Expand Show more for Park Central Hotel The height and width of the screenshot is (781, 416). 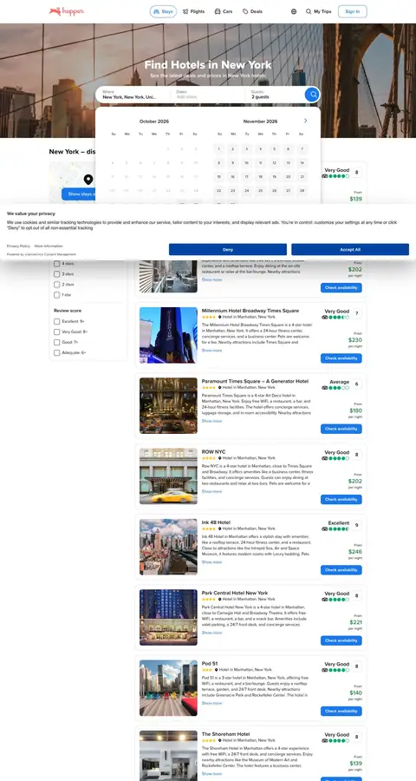pyautogui.click(x=211, y=633)
